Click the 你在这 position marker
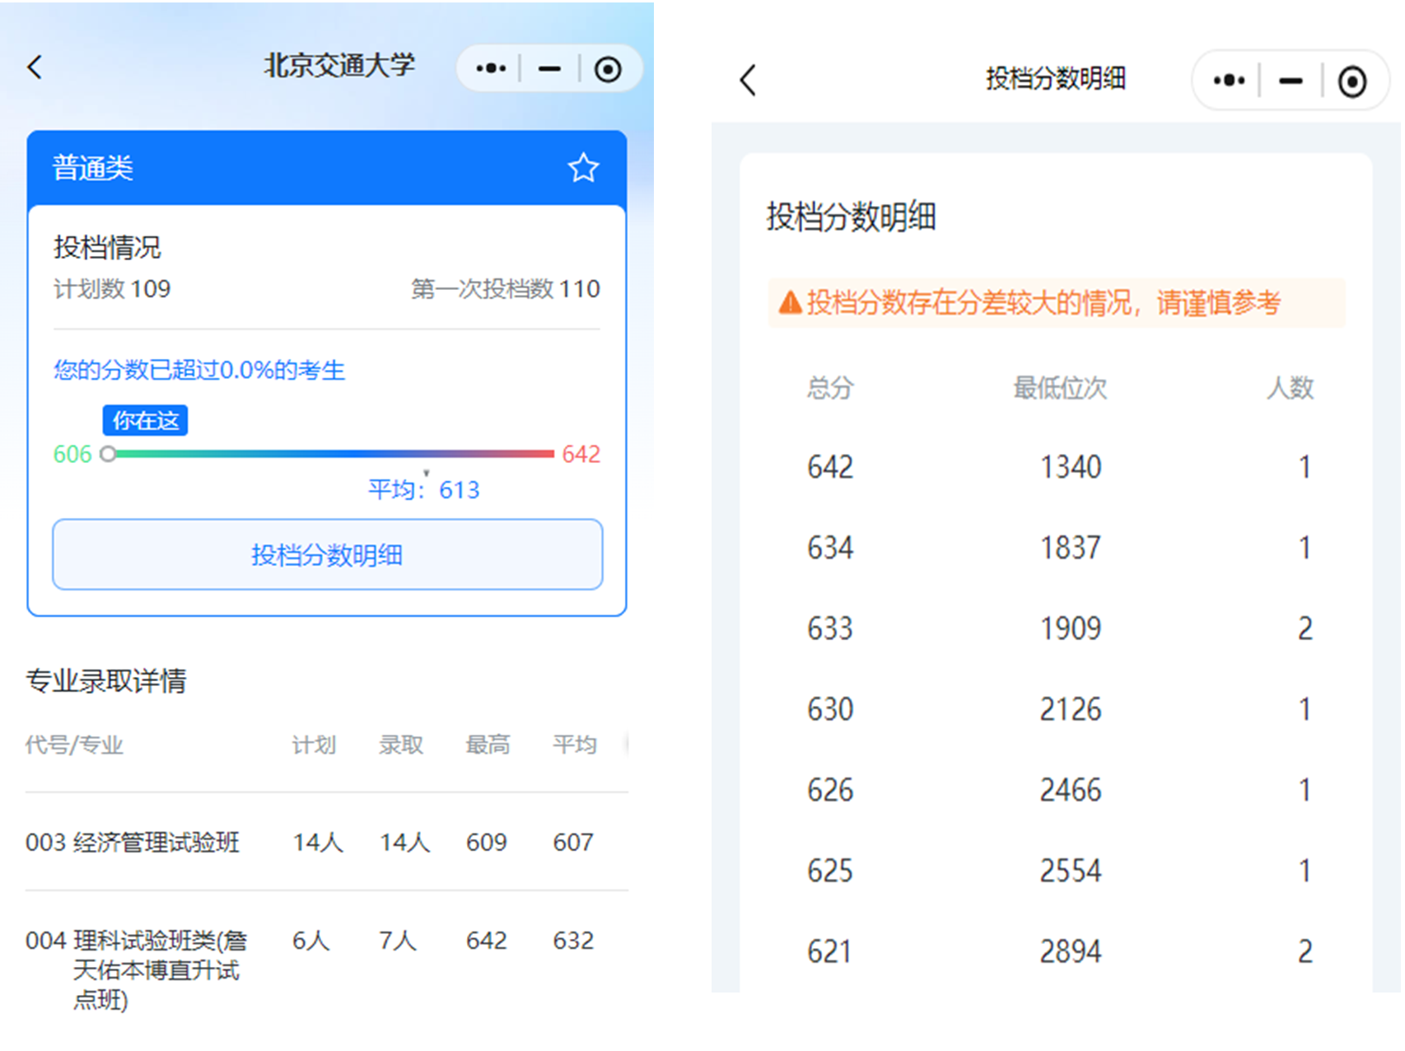 coord(145,420)
